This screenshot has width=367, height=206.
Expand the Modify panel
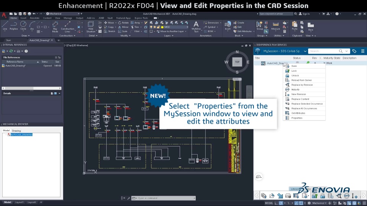[x=125, y=36]
